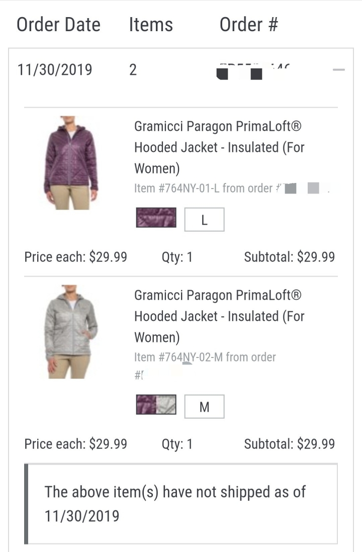Open first Gramicci Paragon PrimaLoft jacket title link

click(x=219, y=147)
